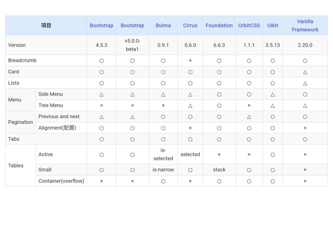This screenshot has height=249, width=333.
Task: Select the 3.5.13 version cell
Action: (x=273, y=45)
